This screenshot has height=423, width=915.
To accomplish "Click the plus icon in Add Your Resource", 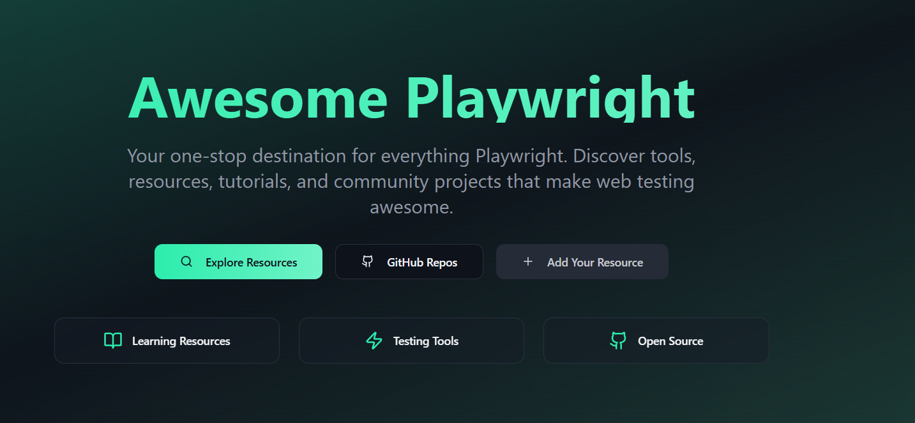I will (x=527, y=261).
